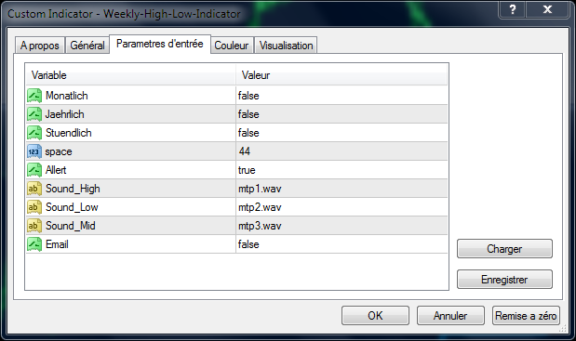Image resolution: width=576 pixels, height=341 pixels.
Task: Select the space value field 44
Action: (342, 151)
